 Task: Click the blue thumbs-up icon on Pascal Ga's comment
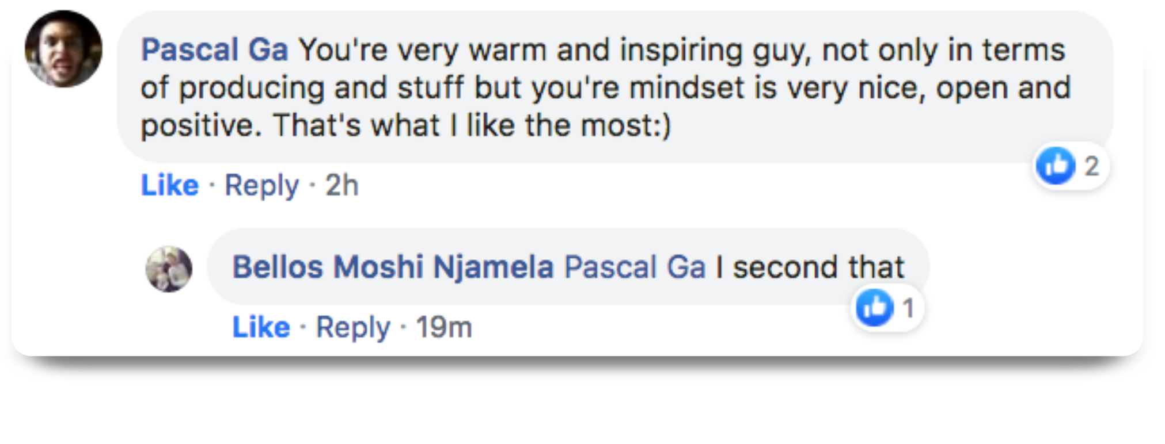[1055, 166]
